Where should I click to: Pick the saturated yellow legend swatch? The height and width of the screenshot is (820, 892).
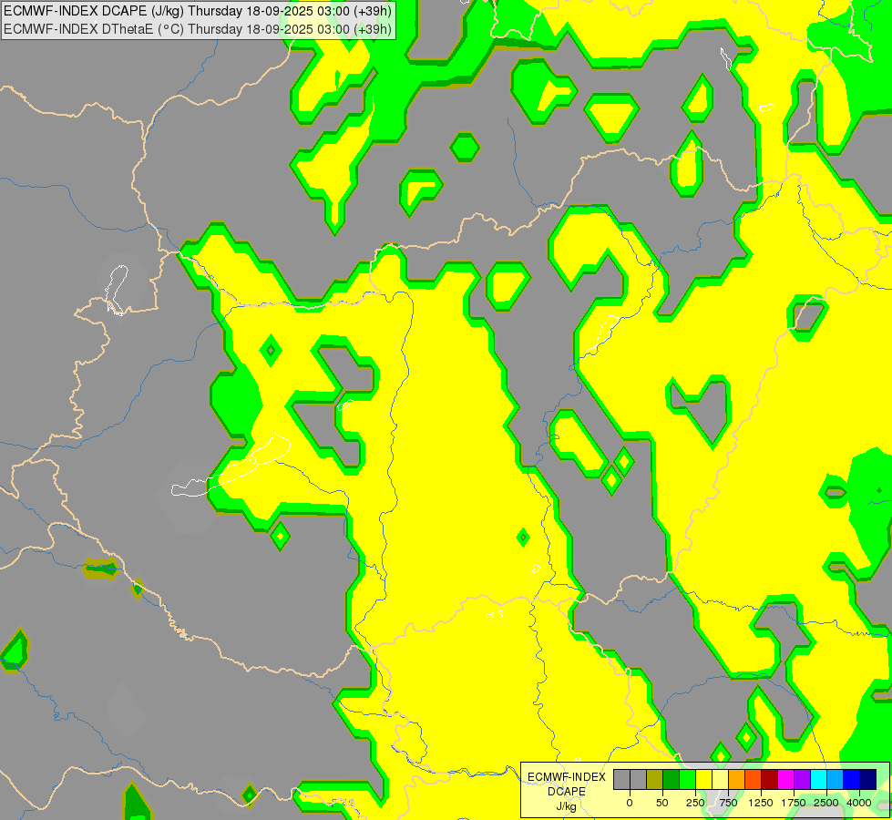pos(703,780)
